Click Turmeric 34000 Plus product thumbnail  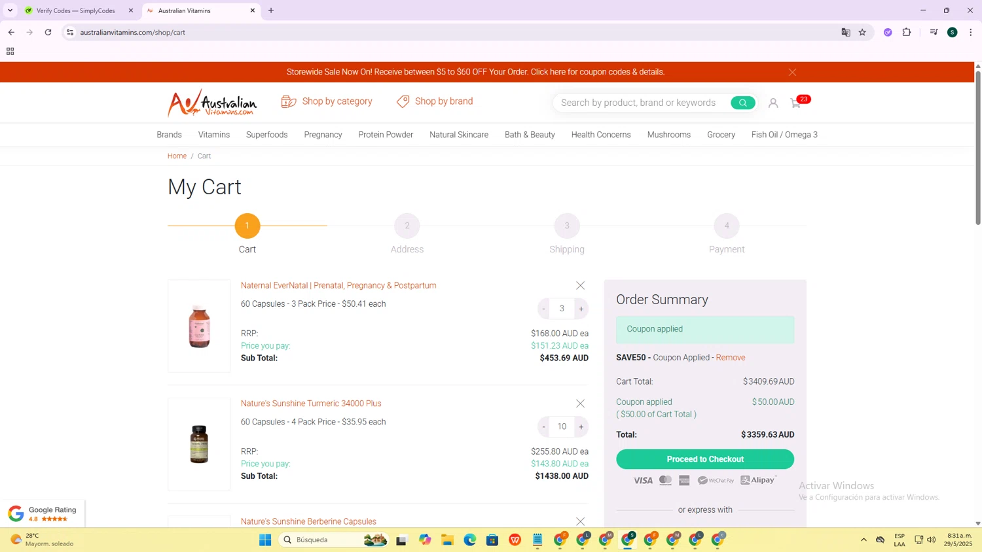(199, 444)
